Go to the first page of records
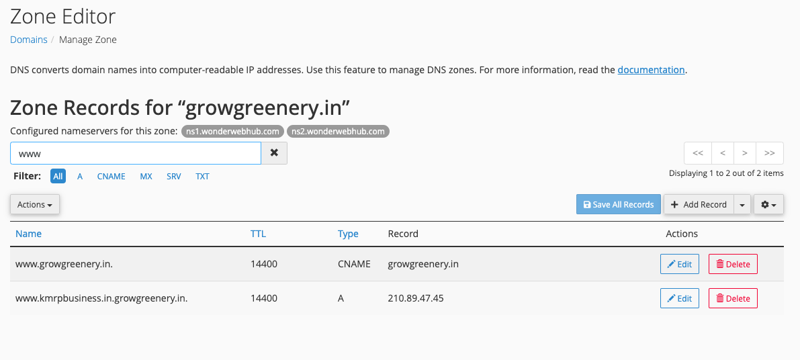 point(697,153)
